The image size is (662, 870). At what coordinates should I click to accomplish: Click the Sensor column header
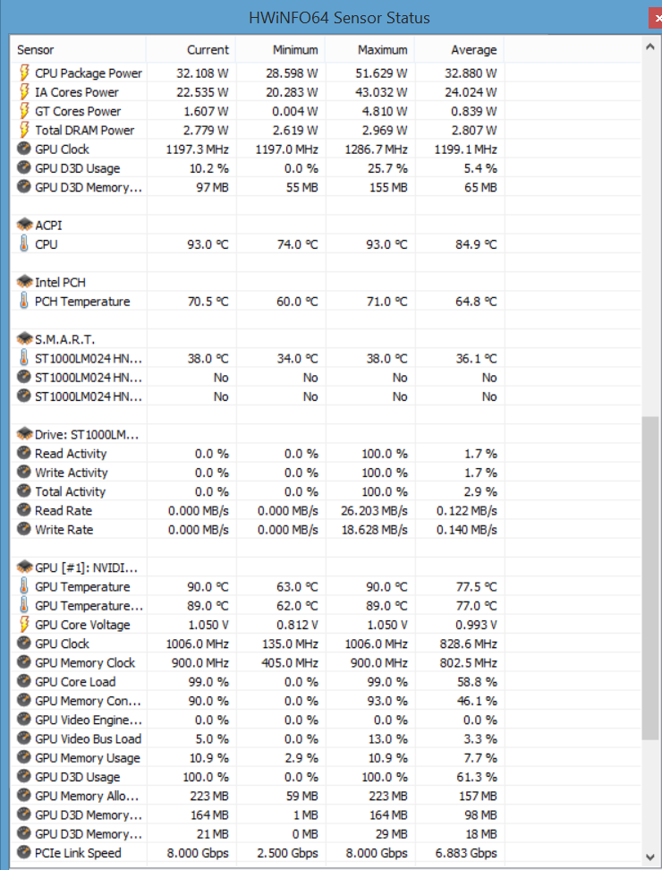click(36, 50)
